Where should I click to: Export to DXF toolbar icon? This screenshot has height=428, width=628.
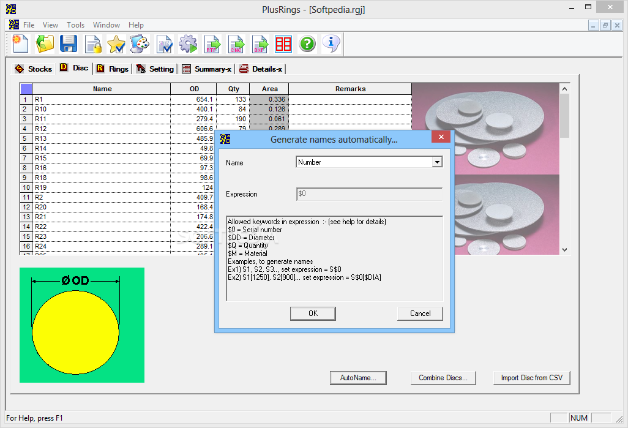tap(260, 43)
